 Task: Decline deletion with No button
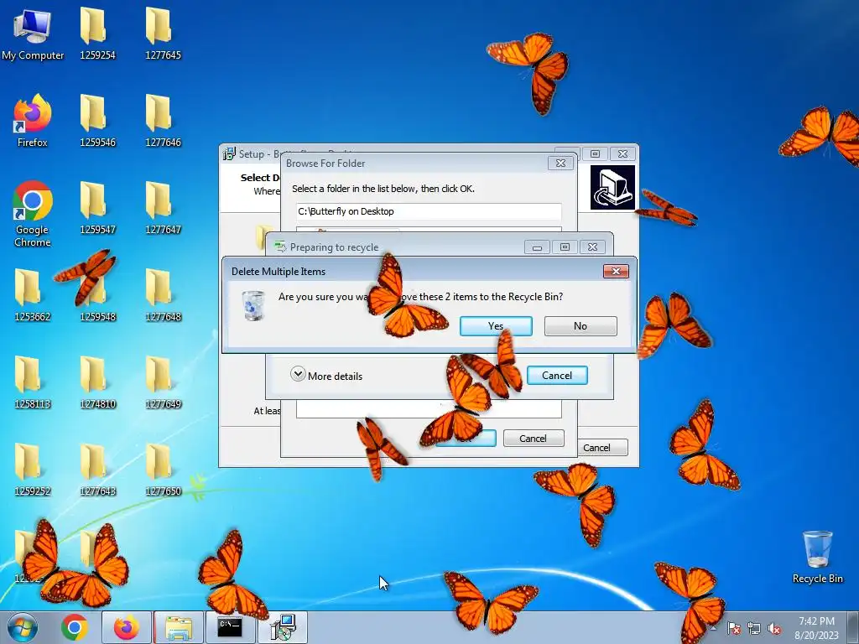[580, 326]
